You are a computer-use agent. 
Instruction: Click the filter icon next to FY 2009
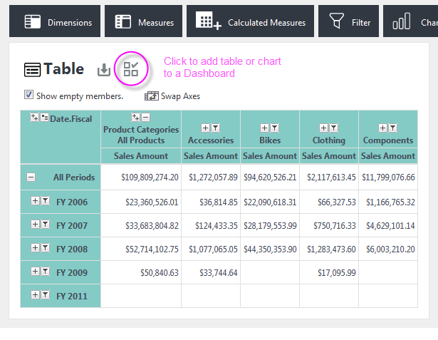(x=46, y=272)
